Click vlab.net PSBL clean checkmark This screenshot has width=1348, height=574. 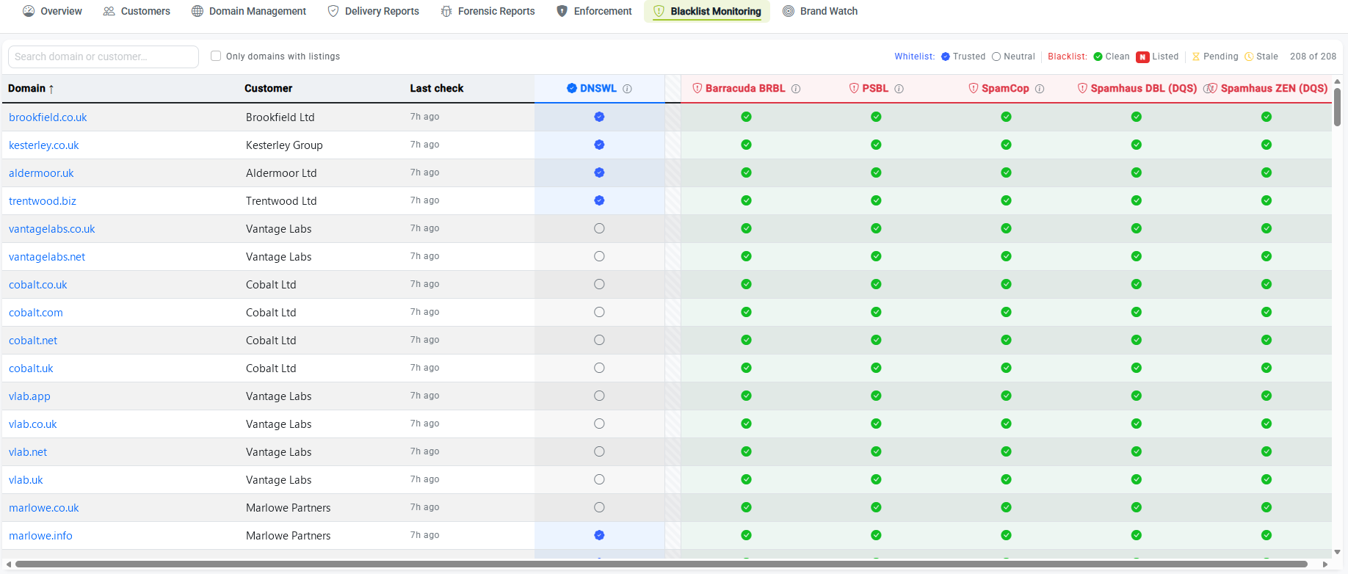coord(876,451)
